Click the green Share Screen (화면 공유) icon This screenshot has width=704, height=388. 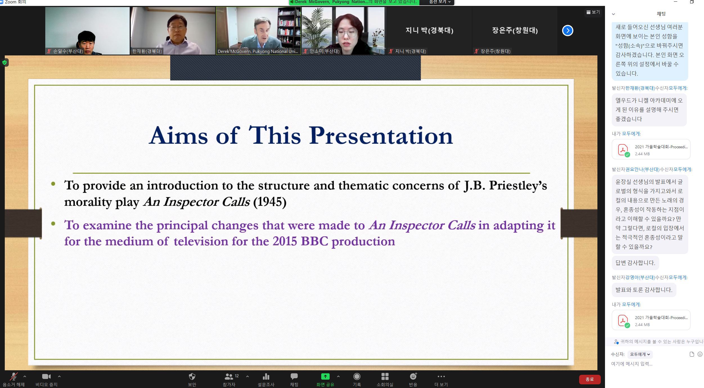(325, 376)
